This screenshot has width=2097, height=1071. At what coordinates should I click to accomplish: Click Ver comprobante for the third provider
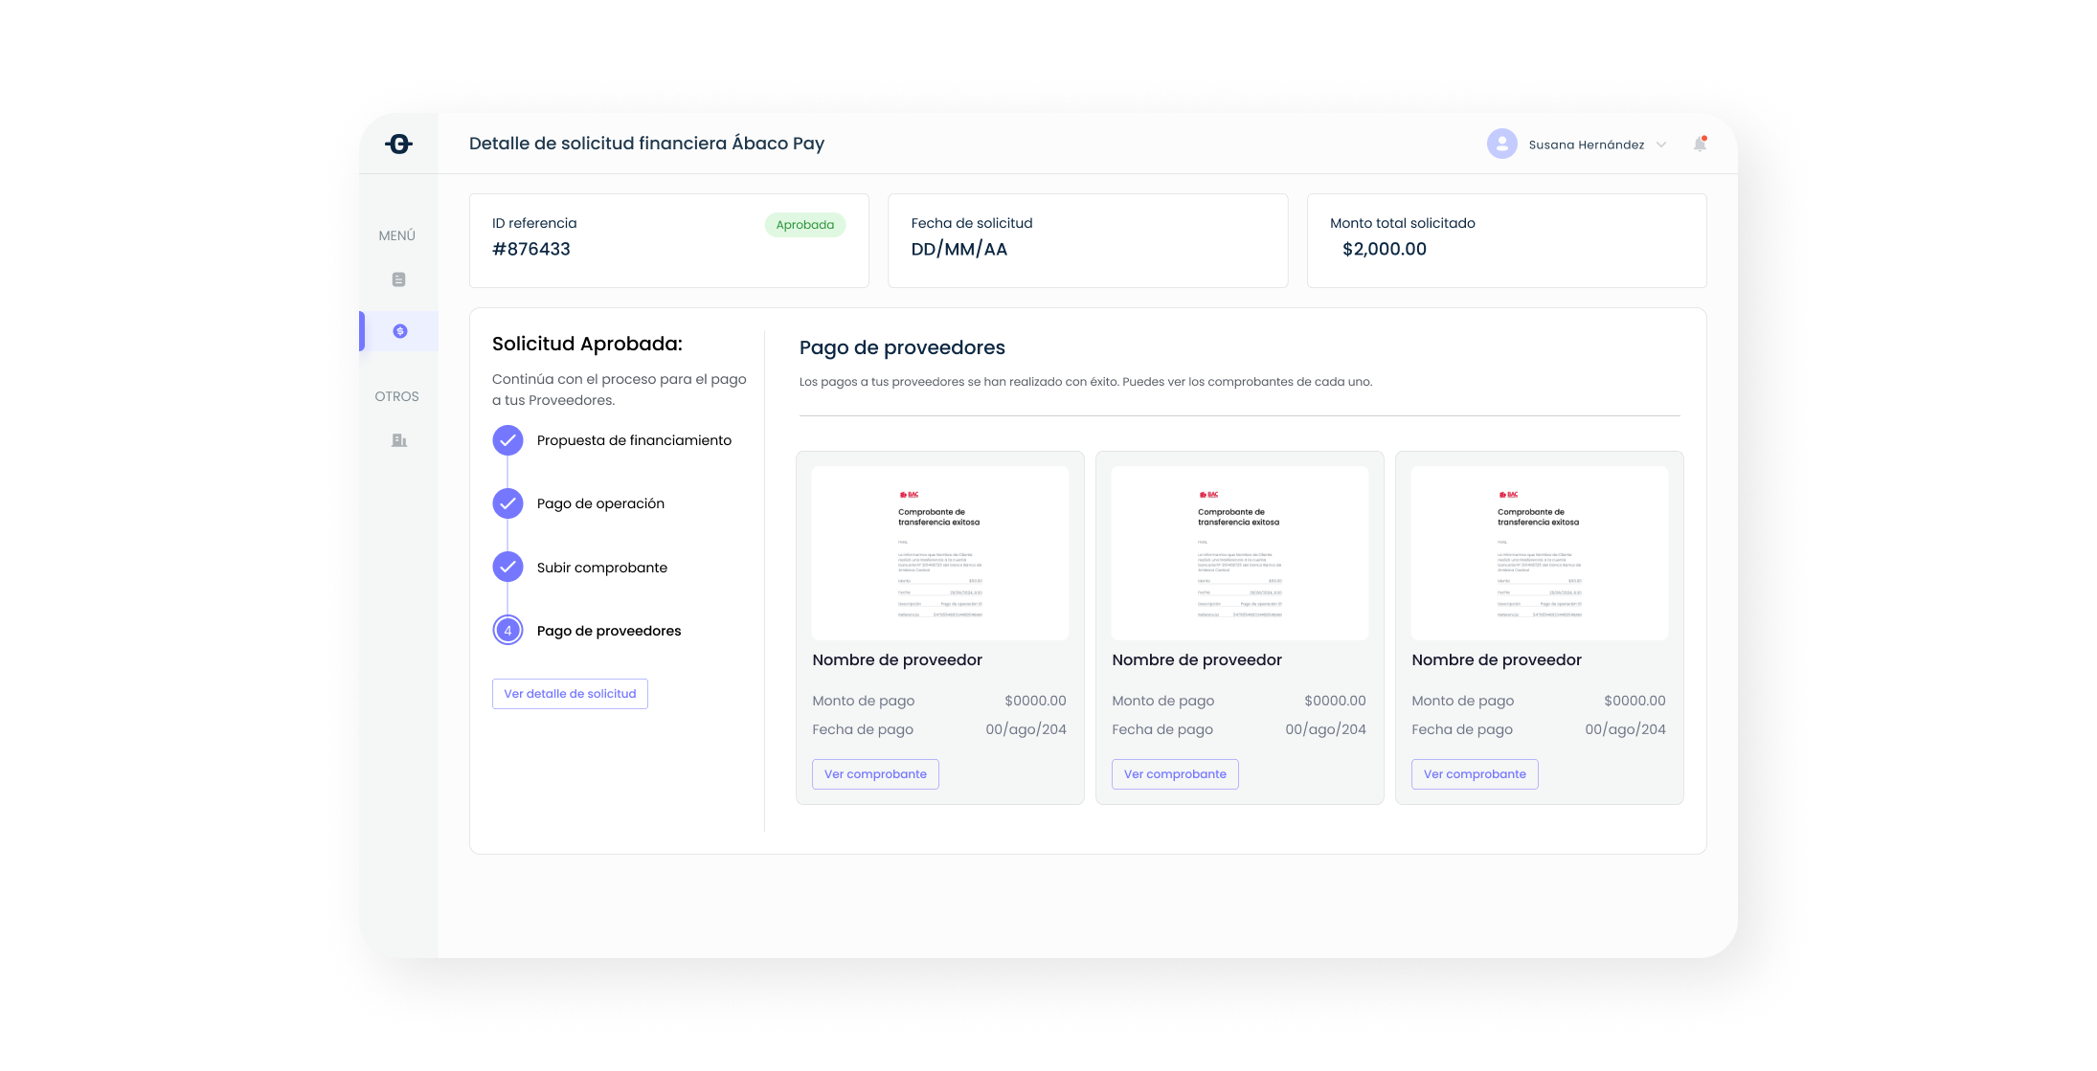1475,774
